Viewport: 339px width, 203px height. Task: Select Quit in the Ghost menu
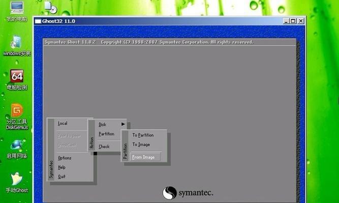(x=61, y=177)
